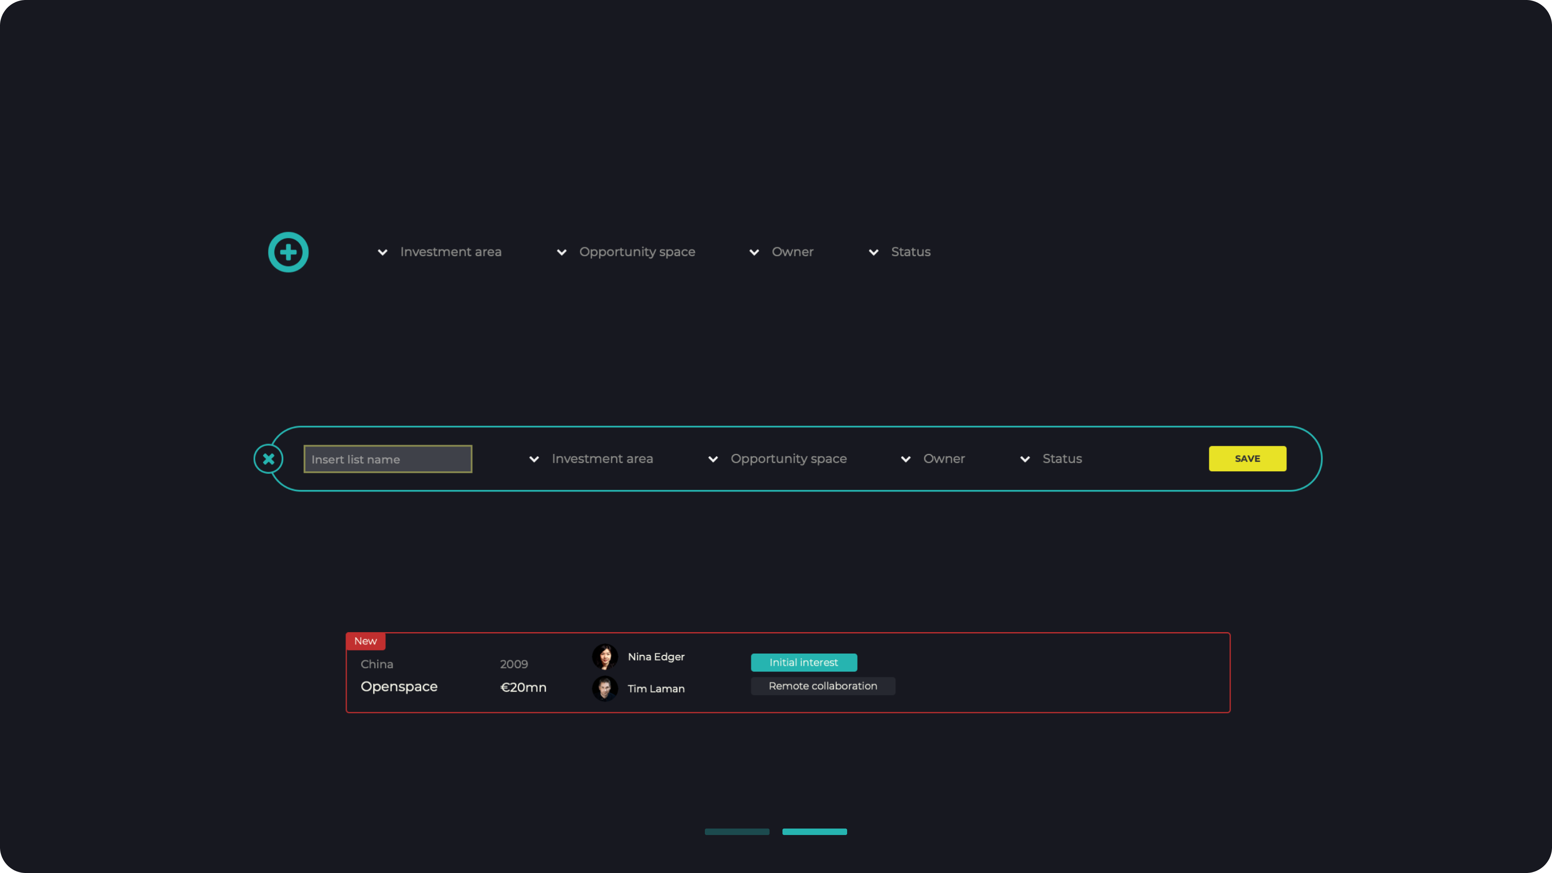Screen dimensions: 1552x873
Task: Click the teal X cancel icon
Action: coord(268,458)
